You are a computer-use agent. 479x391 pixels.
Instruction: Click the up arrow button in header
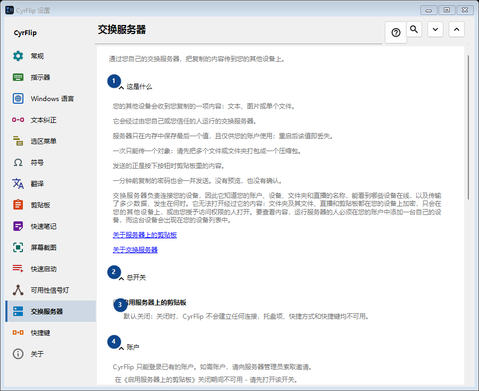tap(457, 29)
